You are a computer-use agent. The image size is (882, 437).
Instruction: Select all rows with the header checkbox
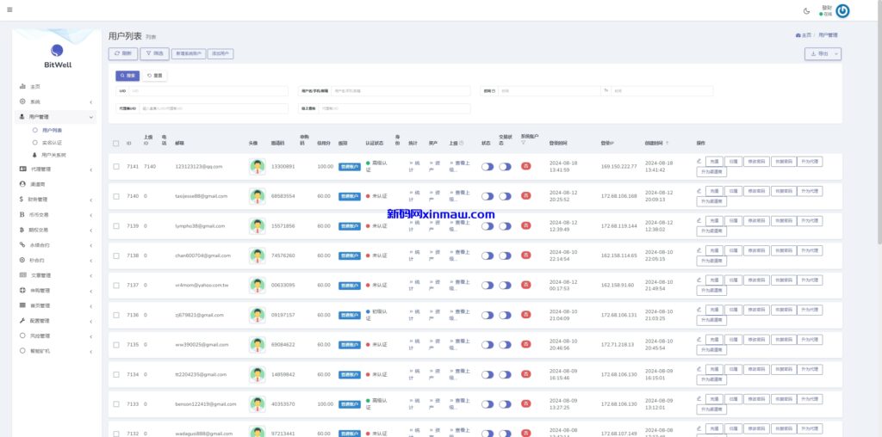116,143
